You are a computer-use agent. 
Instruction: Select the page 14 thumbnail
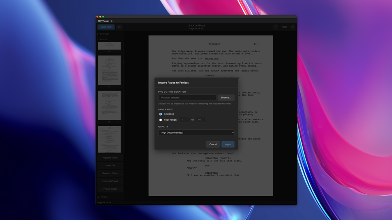109,46
